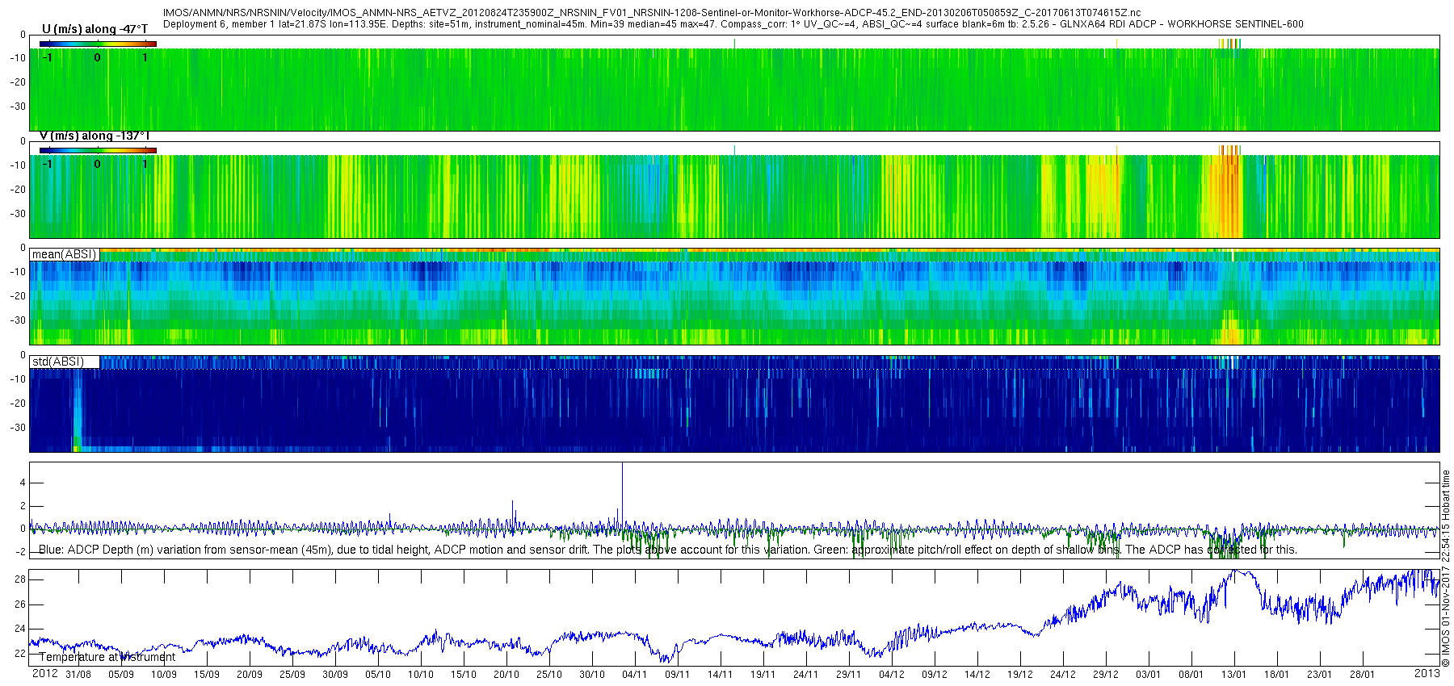The width and height of the screenshot is (1454, 686).
Task: Select the 'Deployment 6, member 1' metadata line
Action: coord(733,24)
